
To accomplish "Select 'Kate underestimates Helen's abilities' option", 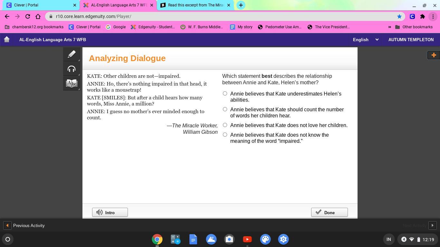I will coord(225,94).
